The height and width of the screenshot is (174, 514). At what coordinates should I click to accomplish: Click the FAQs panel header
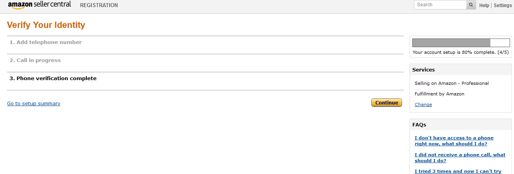[419, 125]
